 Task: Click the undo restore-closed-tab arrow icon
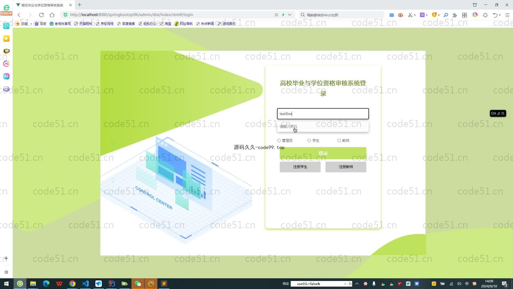coord(495,15)
